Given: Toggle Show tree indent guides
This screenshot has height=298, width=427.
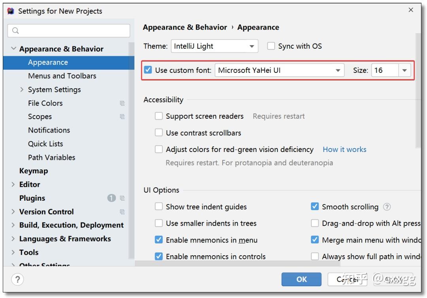Looking at the screenshot, I should tap(159, 207).
